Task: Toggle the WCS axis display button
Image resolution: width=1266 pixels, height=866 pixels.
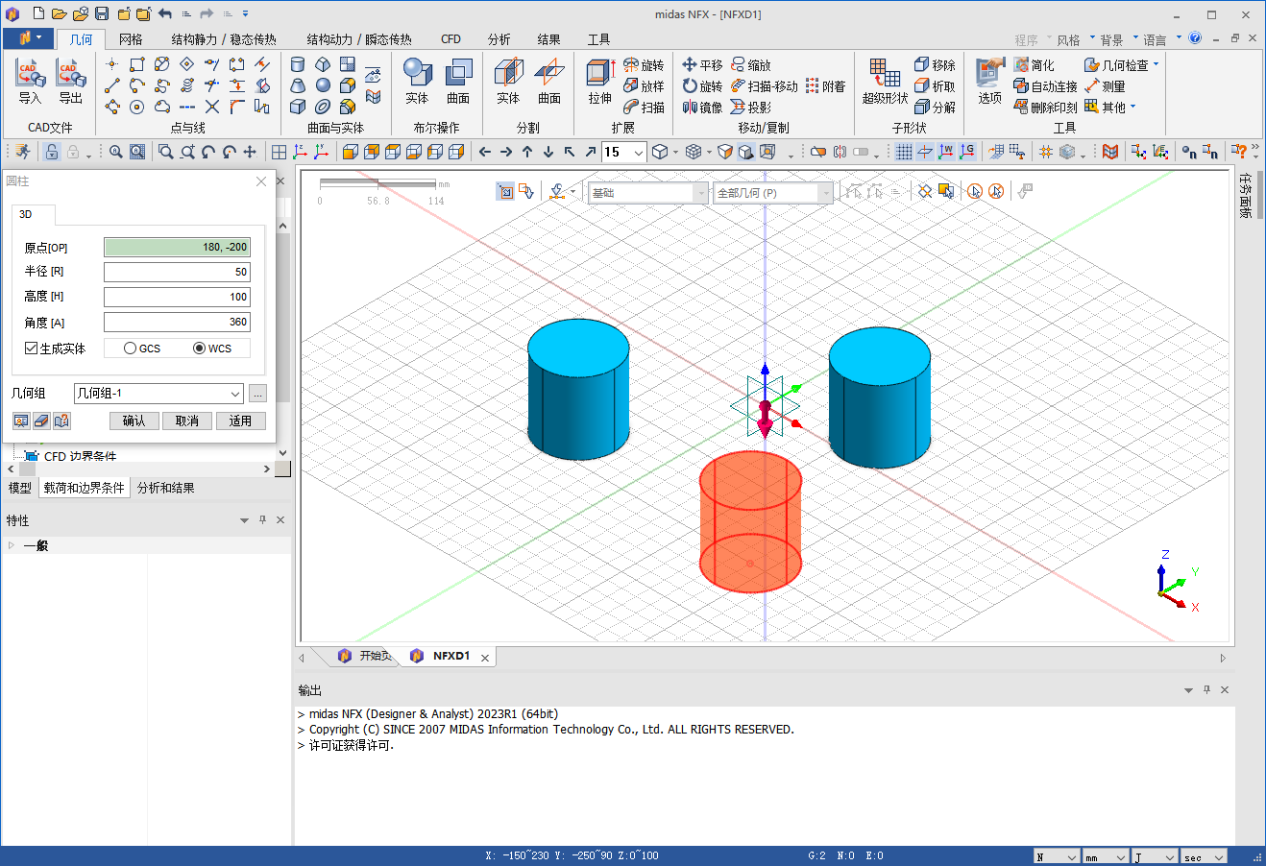Action: pyautogui.click(x=946, y=152)
